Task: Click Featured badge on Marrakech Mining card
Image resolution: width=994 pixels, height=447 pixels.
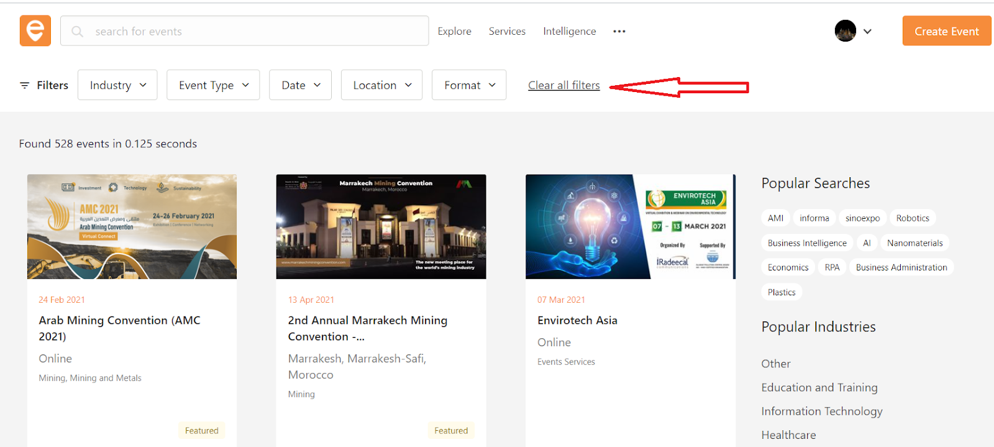Action: (x=451, y=430)
